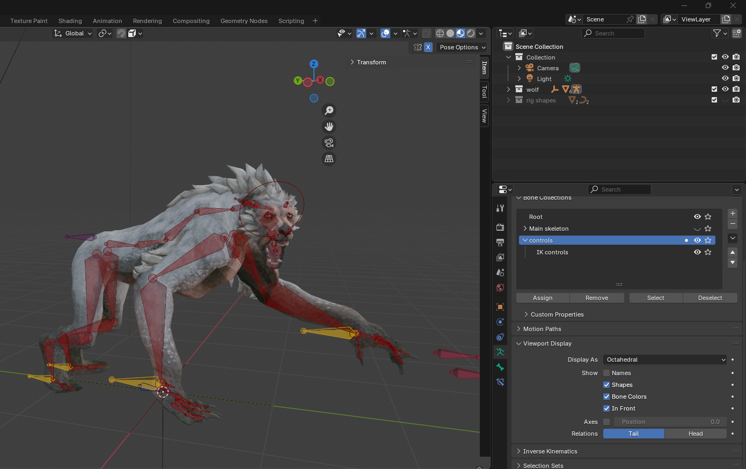The height and width of the screenshot is (469, 746).
Task: Open the Bone properties green bone icon
Action: point(500,367)
